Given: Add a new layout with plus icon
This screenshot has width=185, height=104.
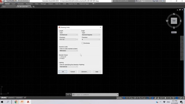Looking at the screenshot, I should 25,98.
